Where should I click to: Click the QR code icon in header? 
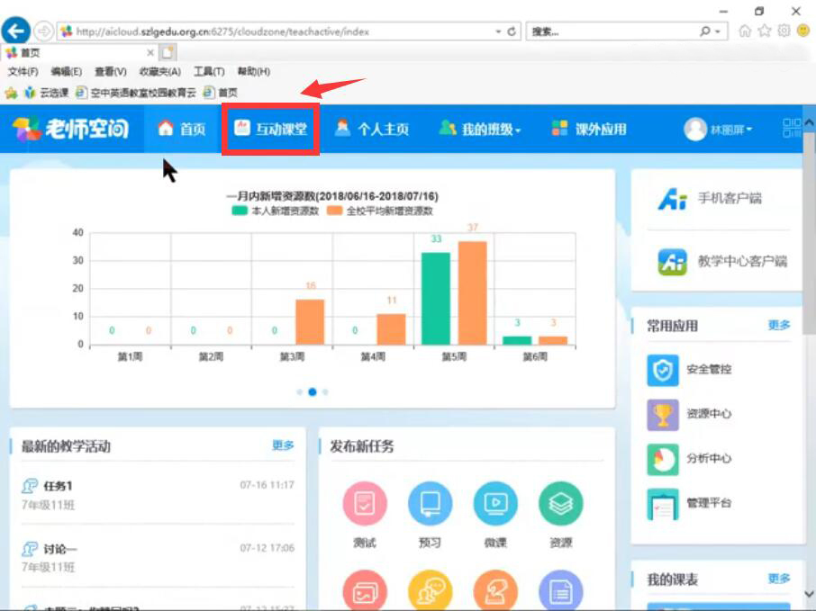point(792,129)
